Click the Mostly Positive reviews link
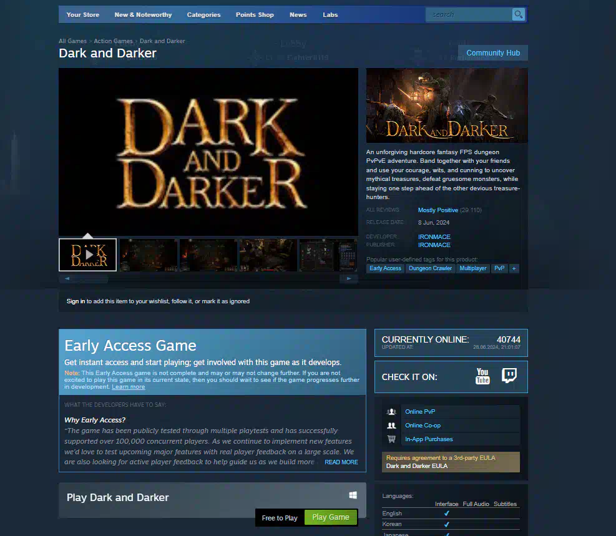This screenshot has width=616, height=536. [438, 210]
